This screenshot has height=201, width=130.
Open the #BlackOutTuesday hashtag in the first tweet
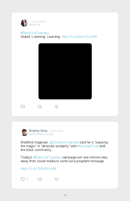(35, 33)
